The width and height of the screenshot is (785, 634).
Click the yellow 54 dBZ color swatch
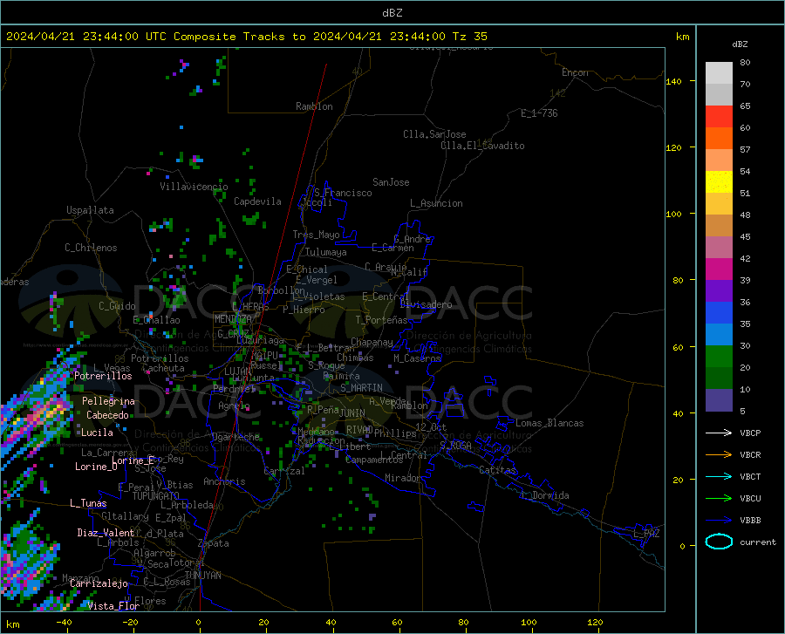point(719,181)
